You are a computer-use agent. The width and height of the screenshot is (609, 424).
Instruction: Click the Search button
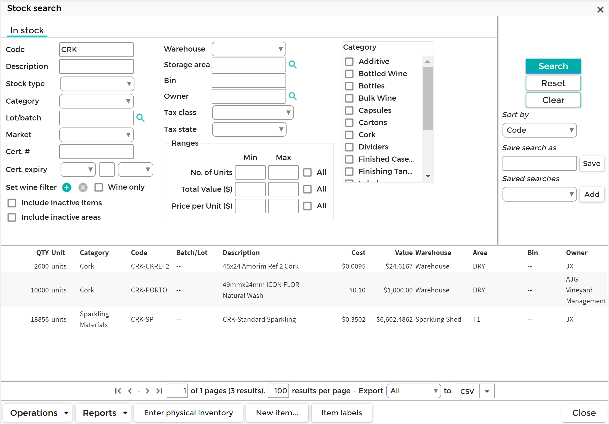pos(553,66)
